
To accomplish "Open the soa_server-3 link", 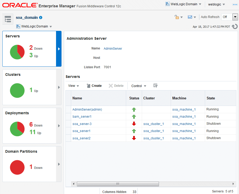I will 82,124.
